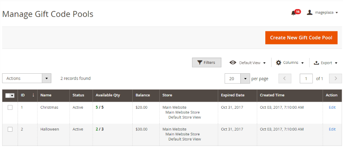Open the notifications bell icon

[293, 13]
